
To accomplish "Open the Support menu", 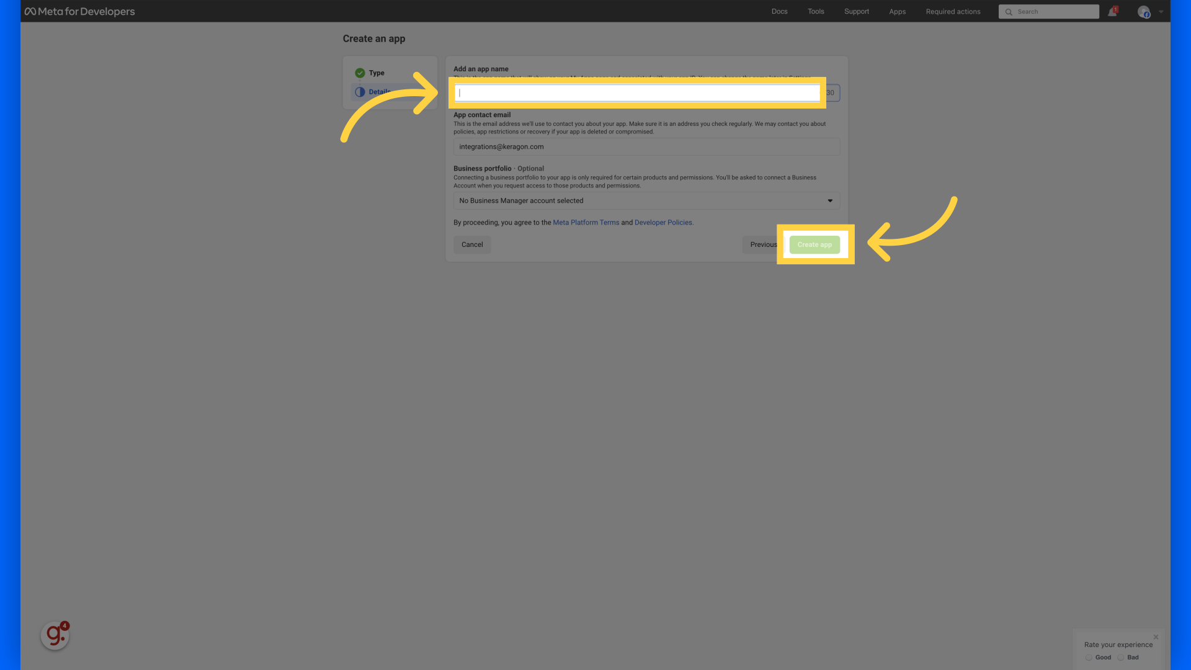I will click(x=857, y=11).
